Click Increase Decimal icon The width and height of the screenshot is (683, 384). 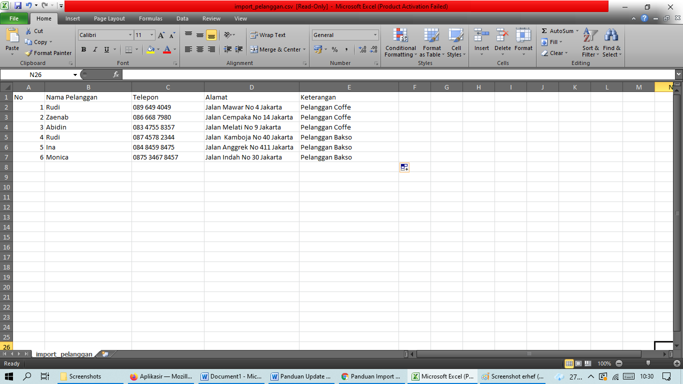click(362, 49)
